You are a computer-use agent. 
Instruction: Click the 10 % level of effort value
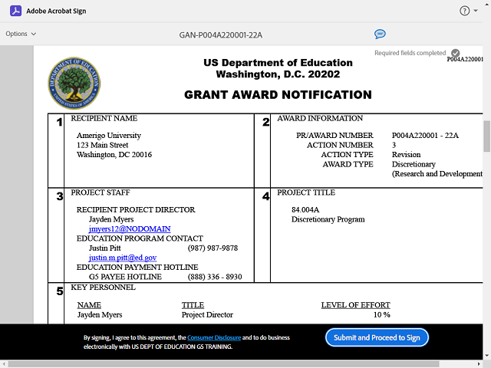pos(382,315)
